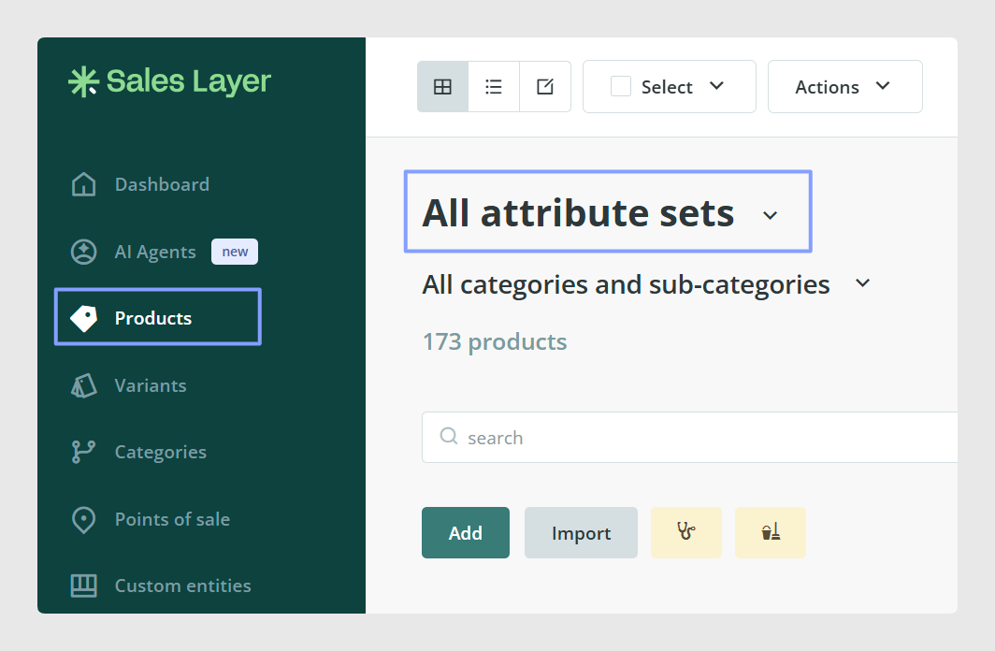995x651 pixels.
Task: Tick the Select checkbox
Action: point(621,86)
